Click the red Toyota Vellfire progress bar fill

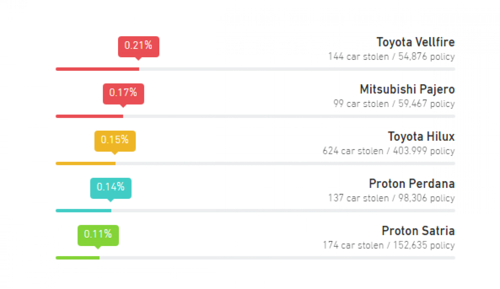[x=98, y=69]
